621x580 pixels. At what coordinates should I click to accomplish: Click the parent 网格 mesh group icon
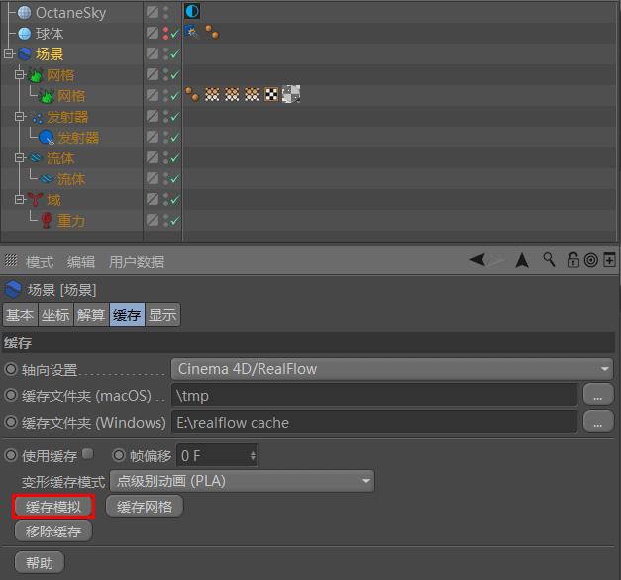click(36, 75)
